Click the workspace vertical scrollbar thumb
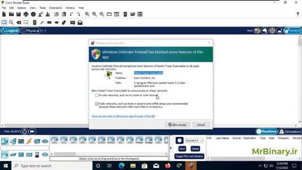 coord(300,42)
